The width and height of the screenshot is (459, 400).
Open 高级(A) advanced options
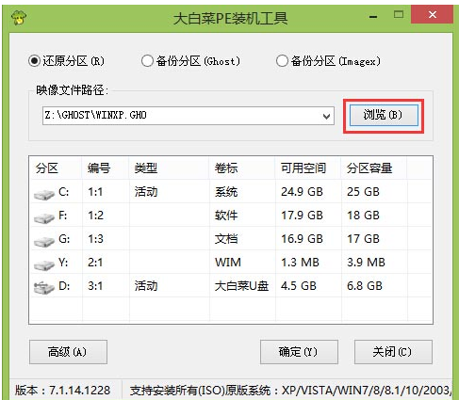[68, 352]
